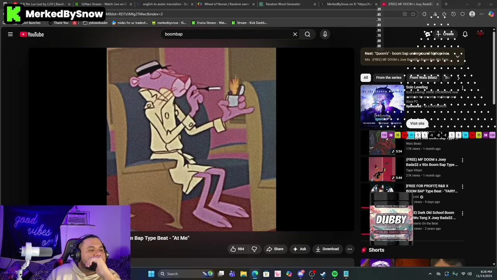Download the video
497x280 pixels.
[327, 249]
